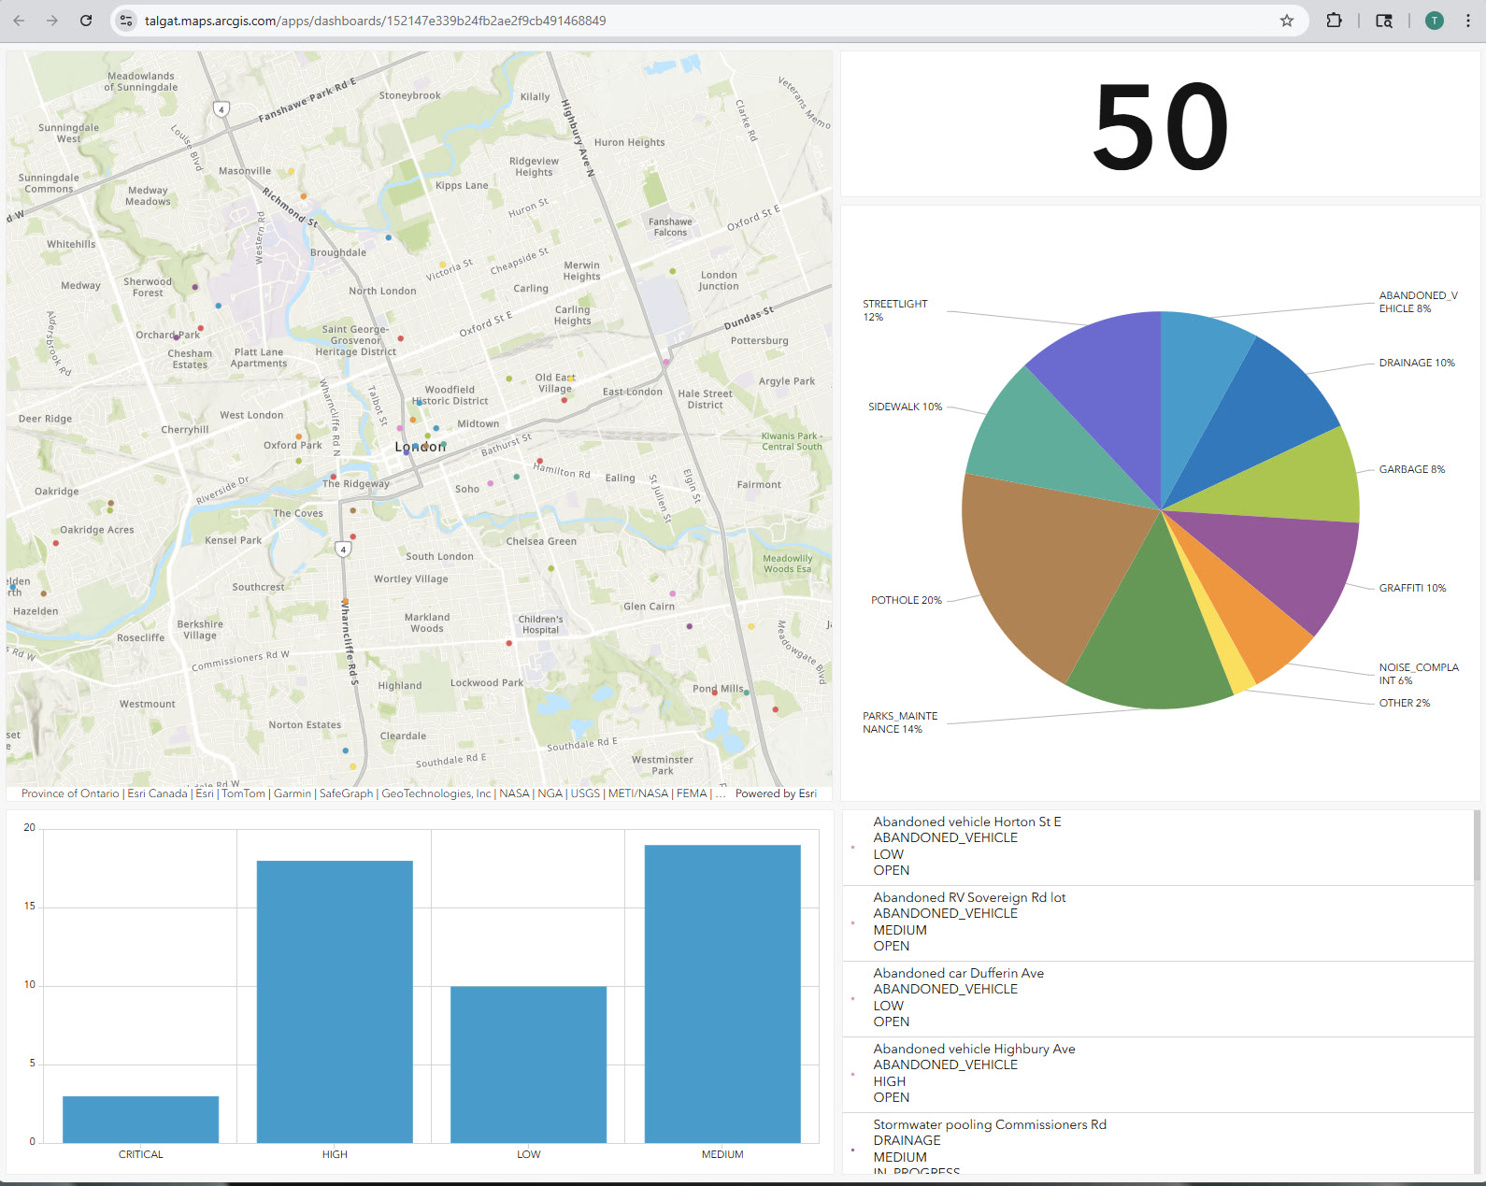The width and height of the screenshot is (1486, 1186).
Task: Click the London city label on map
Action: click(421, 447)
